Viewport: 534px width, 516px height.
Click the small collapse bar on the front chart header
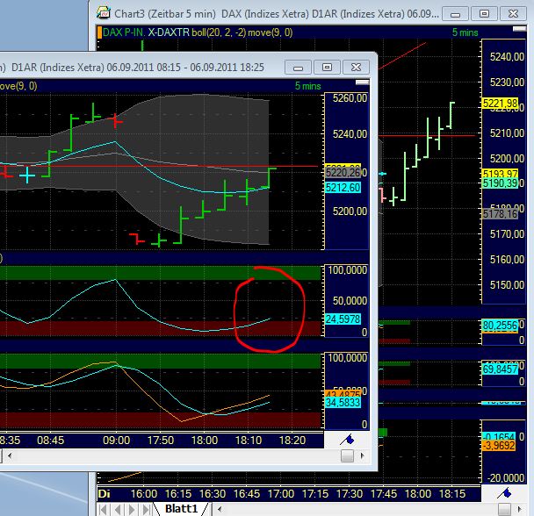(362, 82)
